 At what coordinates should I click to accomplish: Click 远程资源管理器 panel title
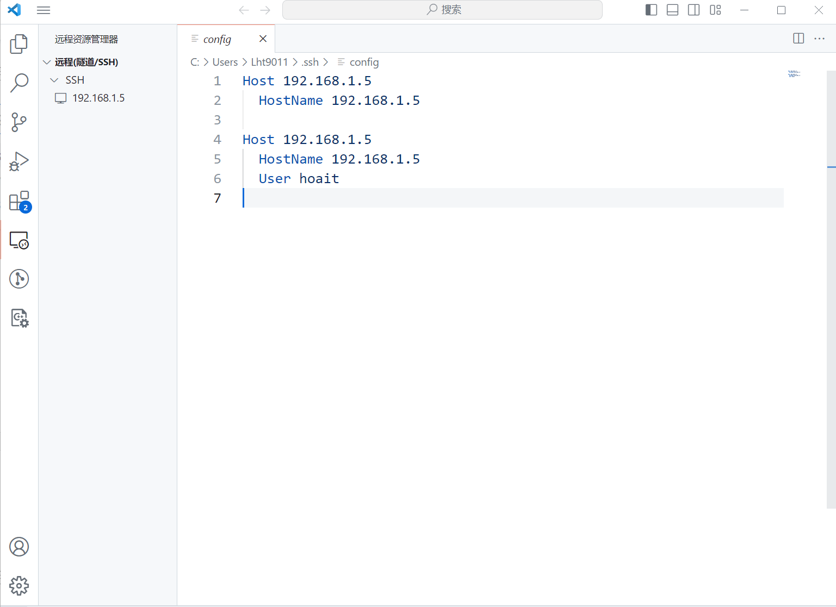[x=86, y=39]
